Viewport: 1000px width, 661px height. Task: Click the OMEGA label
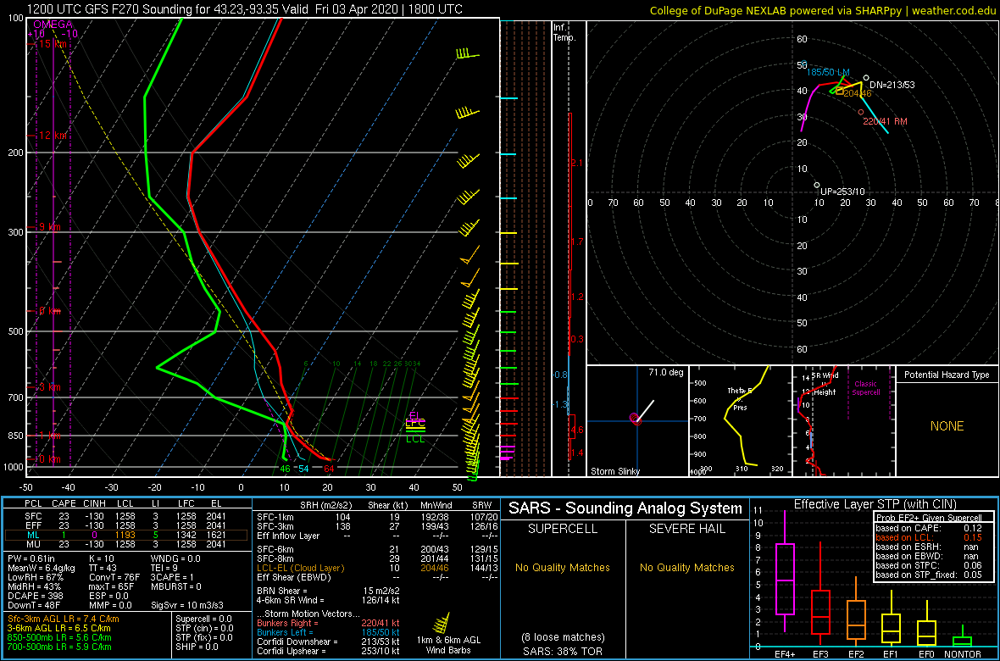click(x=53, y=25)
